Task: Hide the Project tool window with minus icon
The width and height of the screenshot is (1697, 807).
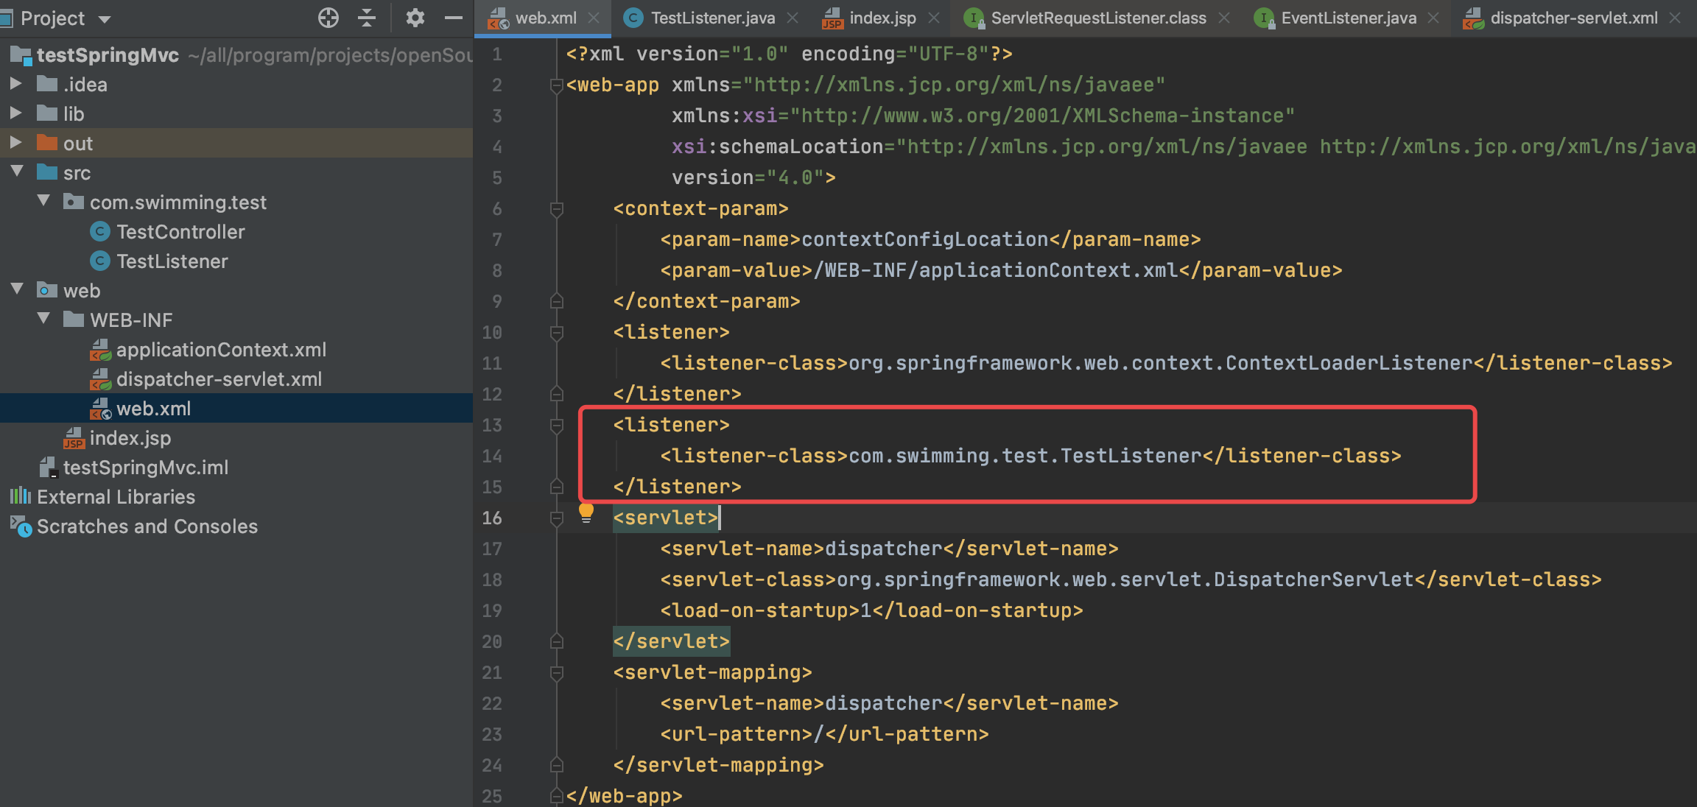Action: 454,18
